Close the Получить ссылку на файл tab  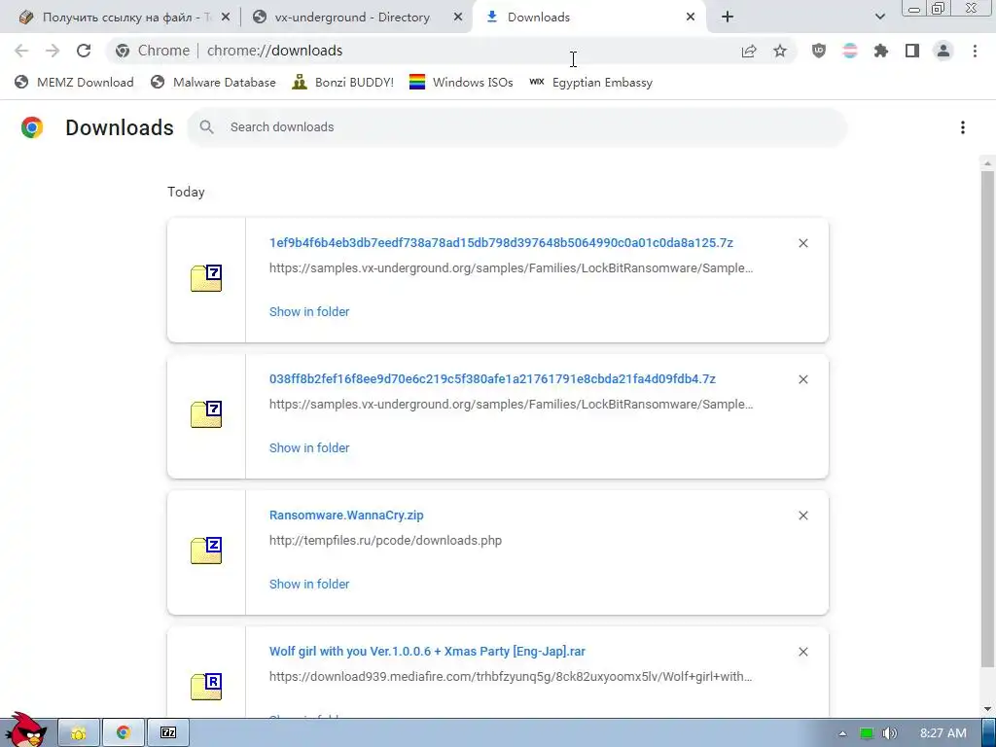pos(226,18)
